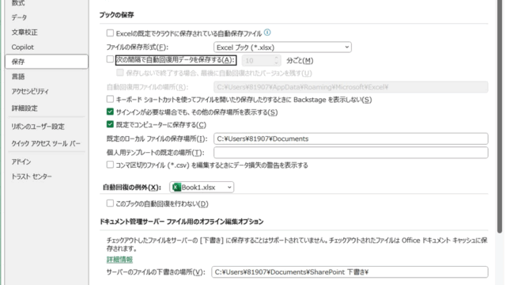Viewport: 506px width, 285px height.
Task: Open クイック アクセス ツール バー category
Action: (47, 143)
